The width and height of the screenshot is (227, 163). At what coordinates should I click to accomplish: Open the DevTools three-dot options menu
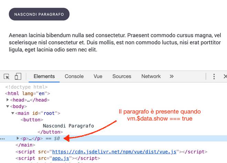pyautogui.click(x=214, y=76)
